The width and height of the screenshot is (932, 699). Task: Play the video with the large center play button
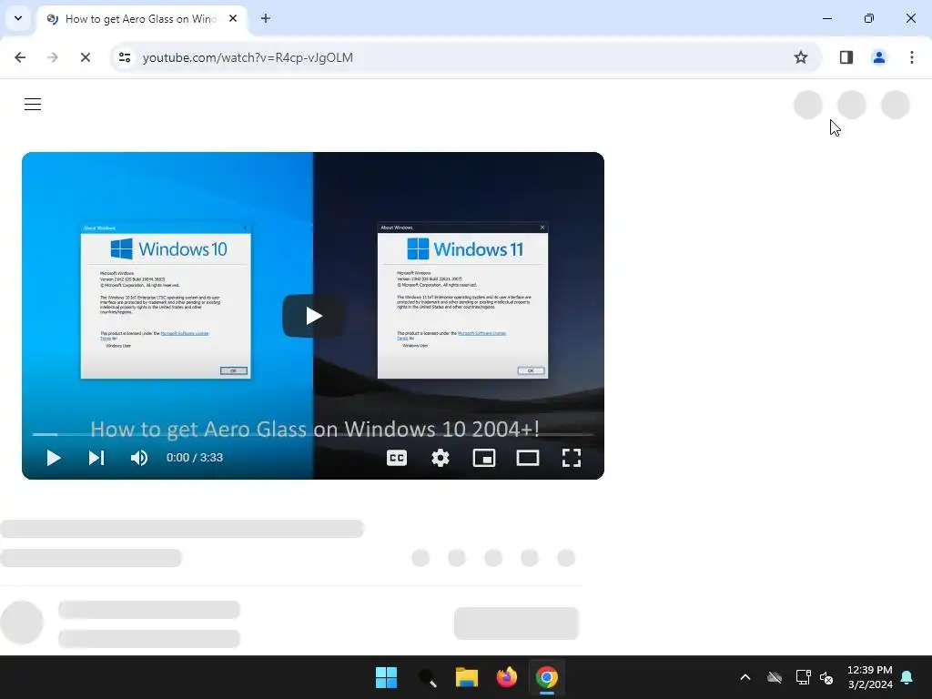[313, 316]
